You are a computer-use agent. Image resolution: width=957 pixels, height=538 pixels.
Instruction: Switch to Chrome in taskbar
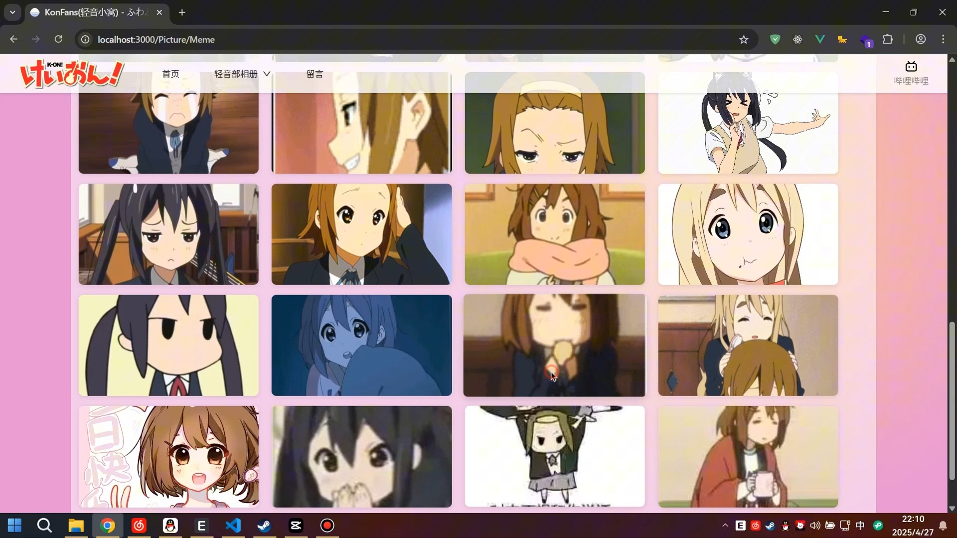[x=107, y=526]
